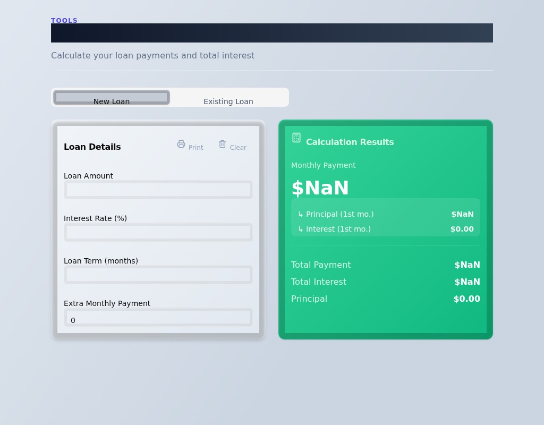This screenshot has width=544, height=425.
Task: Click the Print button label
Action: point(195,148)
